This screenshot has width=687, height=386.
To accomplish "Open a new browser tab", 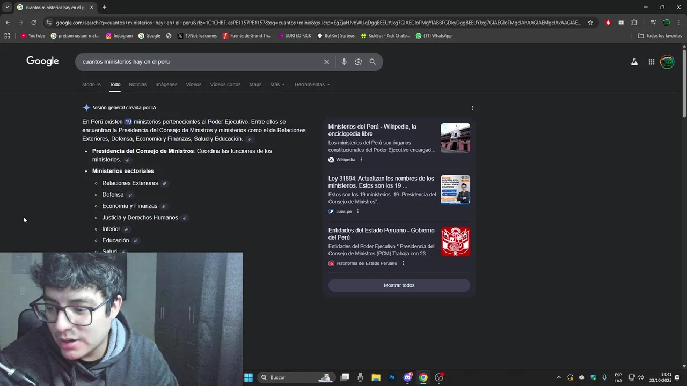I will pos(104,8).
